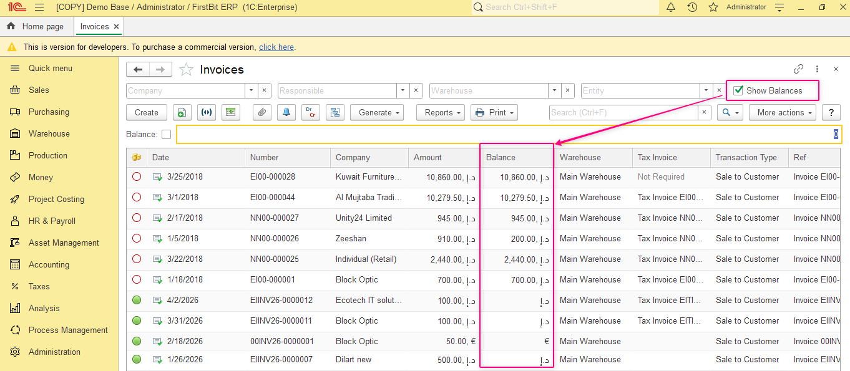Open Accounting section in sidebar
850x371 pixels.
[49, 264]
